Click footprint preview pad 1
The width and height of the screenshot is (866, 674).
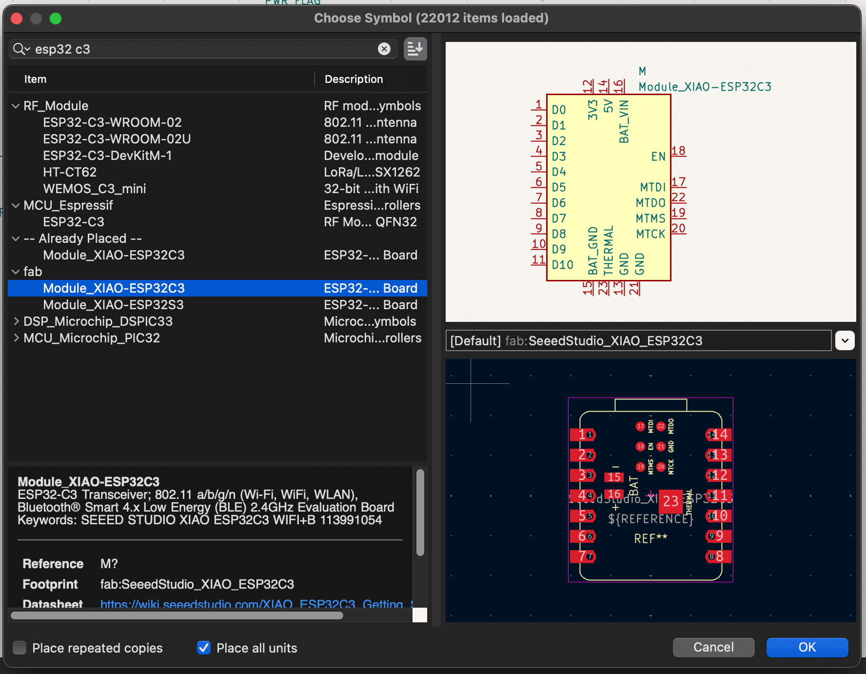point(583,435)
